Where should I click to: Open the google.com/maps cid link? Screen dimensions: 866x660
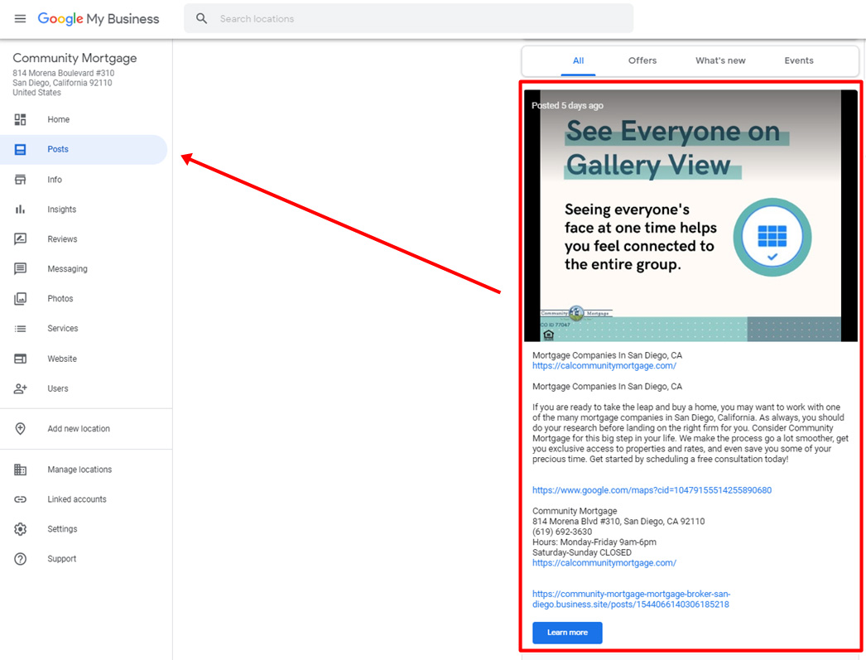pyautogui.click(x=652, y=490)
